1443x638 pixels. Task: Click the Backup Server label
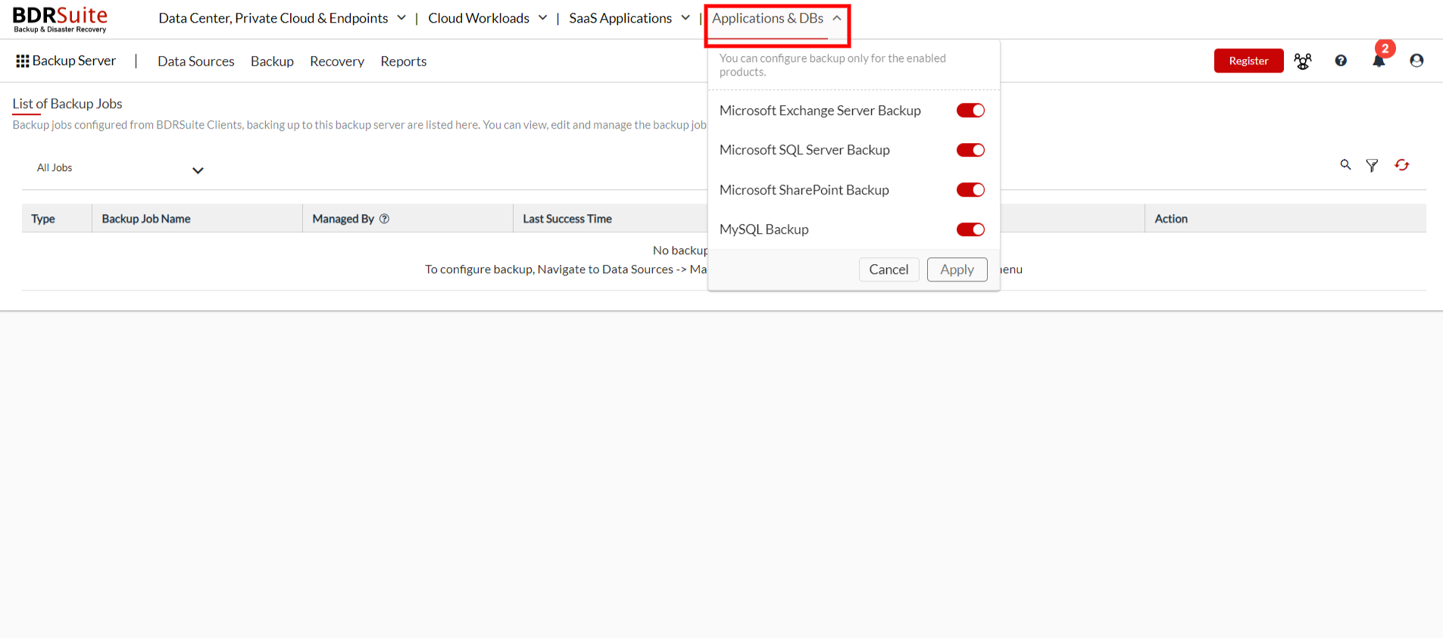pyautogui.click(x=74, y=61)
